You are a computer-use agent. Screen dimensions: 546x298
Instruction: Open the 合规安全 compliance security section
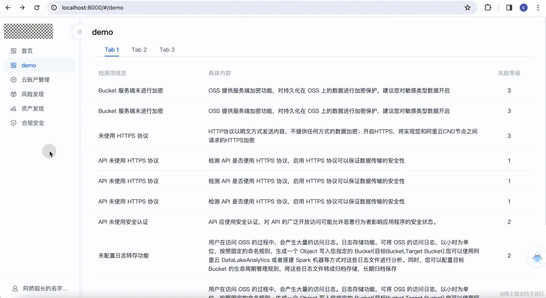coord(33,123)
